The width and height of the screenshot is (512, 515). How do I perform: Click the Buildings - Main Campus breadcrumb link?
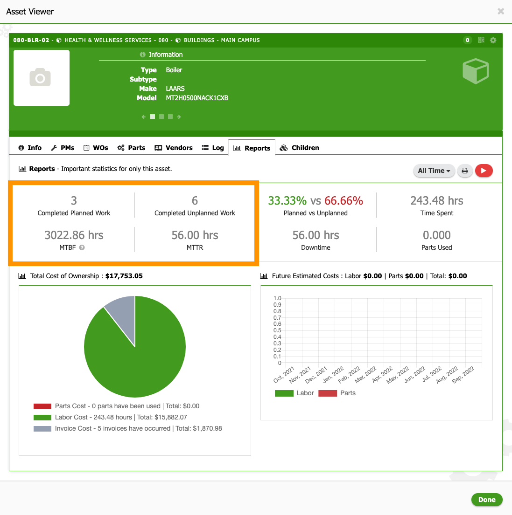tap(221, 40)
